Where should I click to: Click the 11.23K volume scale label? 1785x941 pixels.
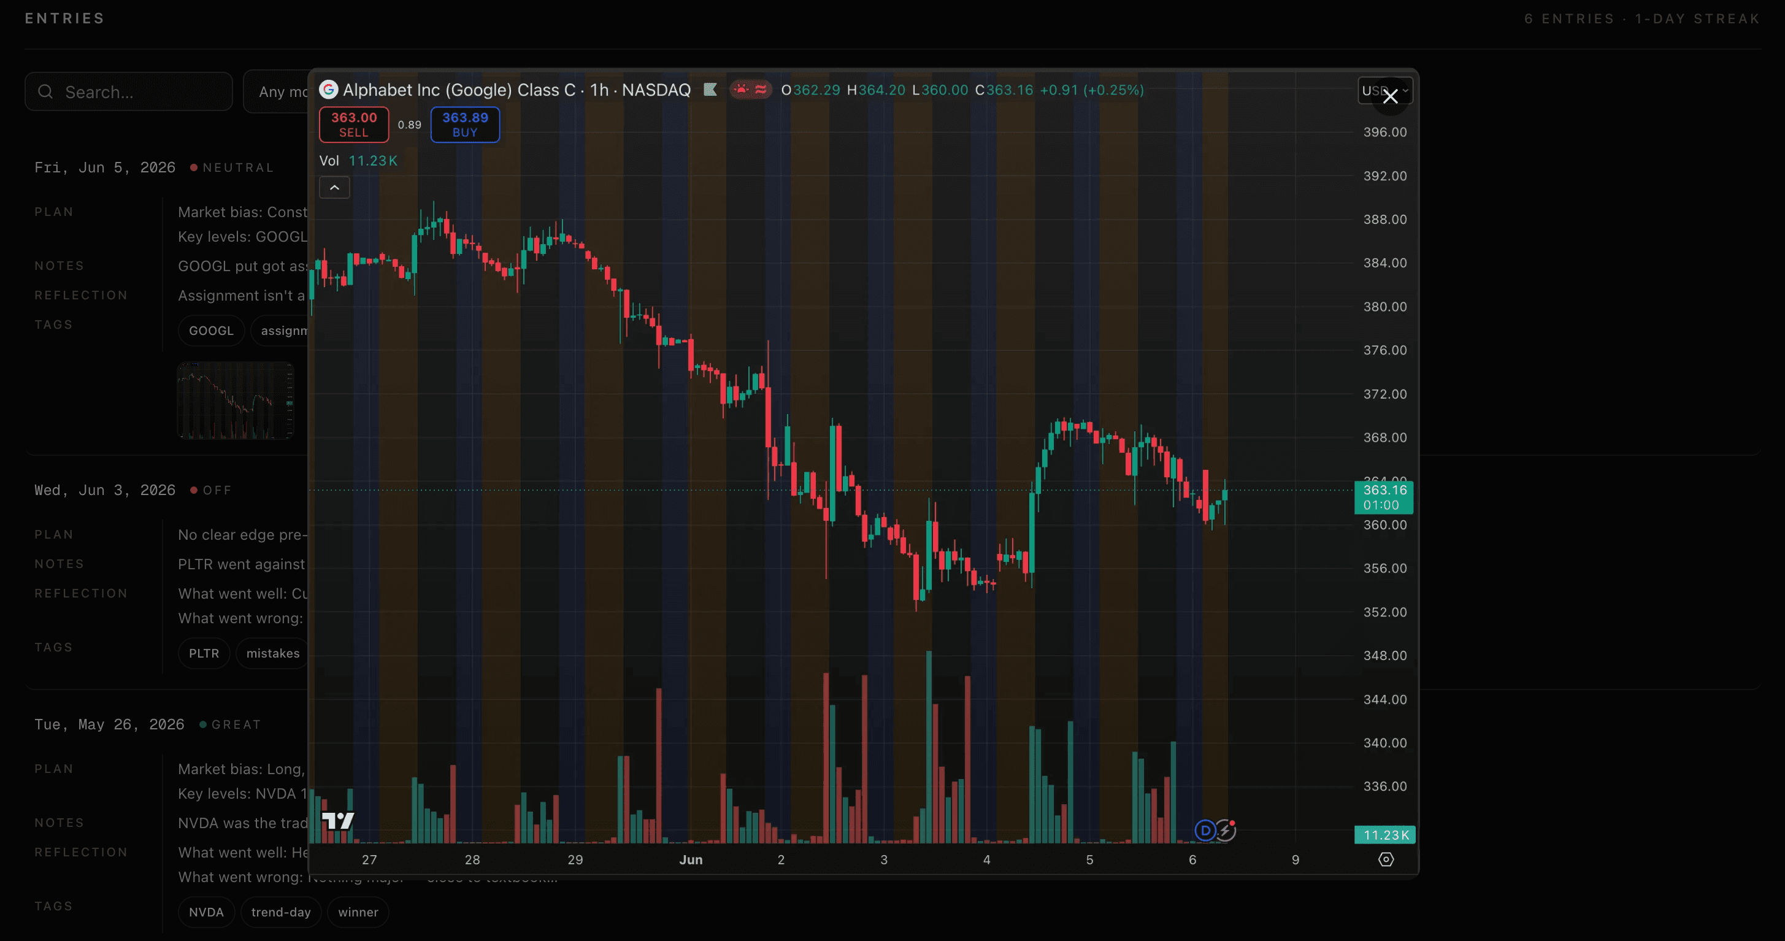[x=1385, y=835]
